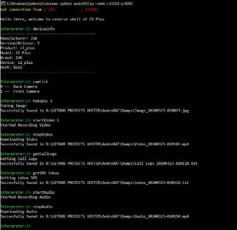Click the final empty Interpreter prompt
The image size is (237, 230).
point(16,226)
